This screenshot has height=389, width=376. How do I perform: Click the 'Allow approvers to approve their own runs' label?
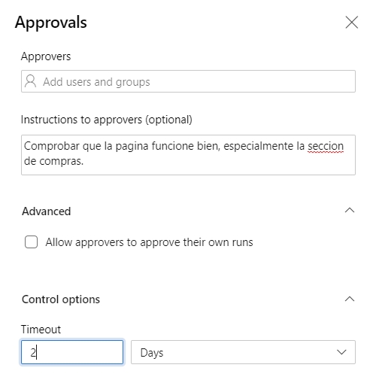point(149,242)
